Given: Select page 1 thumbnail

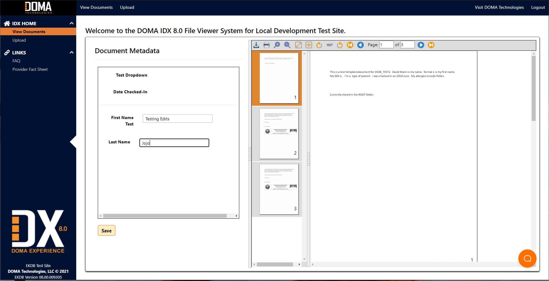Looking at the screenshot, I should [279, 78].
